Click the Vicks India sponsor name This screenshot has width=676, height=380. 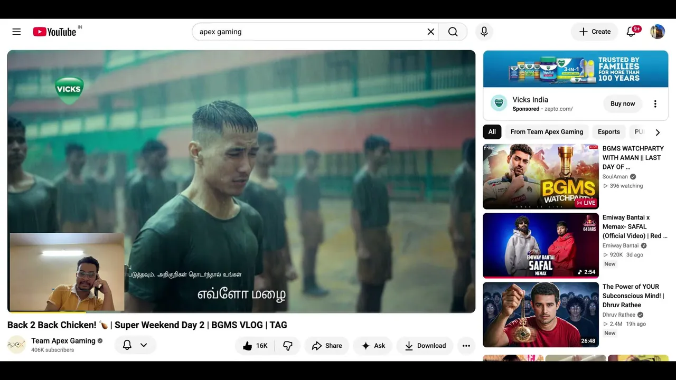coord(530,100)
